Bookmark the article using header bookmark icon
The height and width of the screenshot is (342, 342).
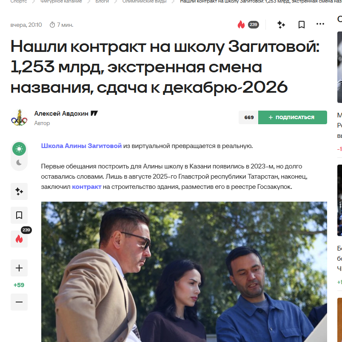(302, 24)
